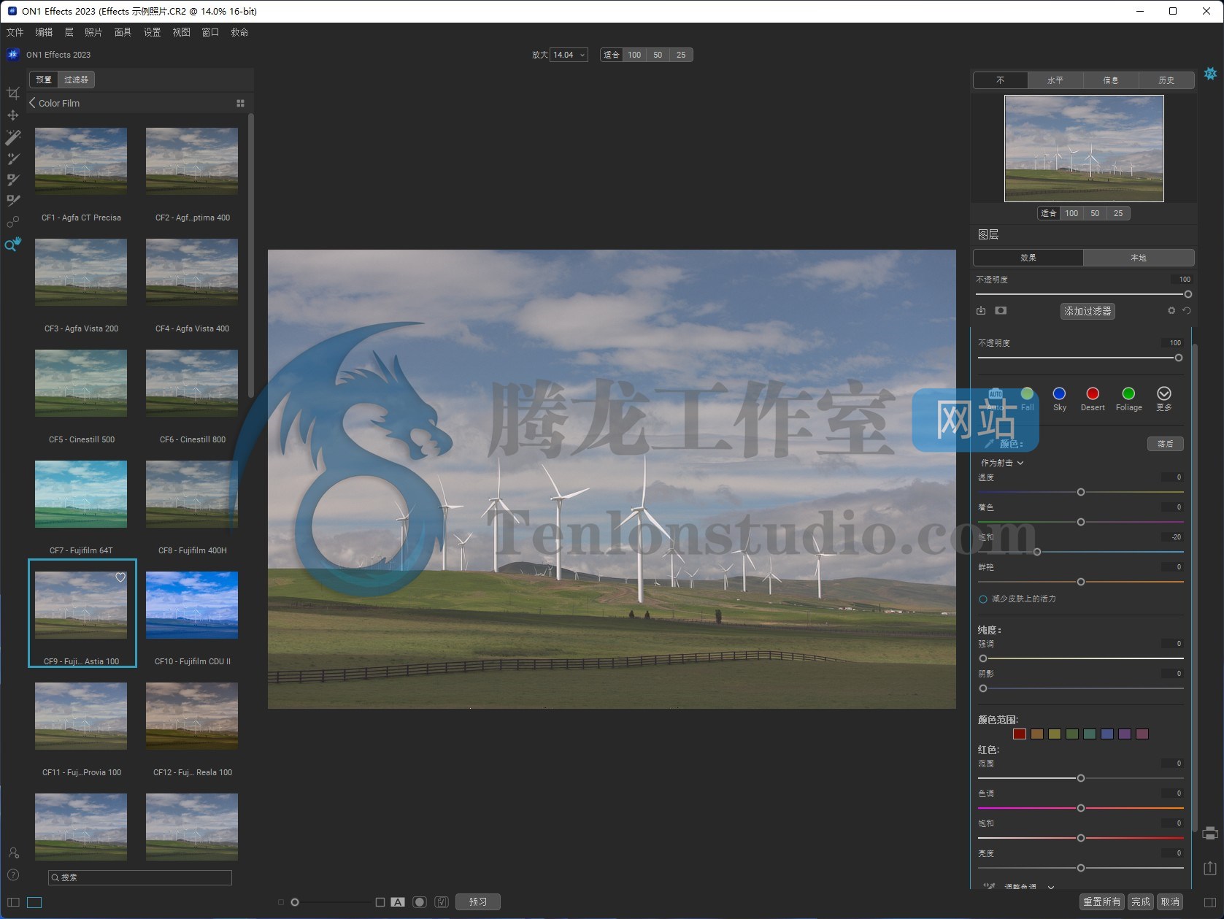
Task: Set navigator zoom to 50
Action: (x=1095, y=213)
